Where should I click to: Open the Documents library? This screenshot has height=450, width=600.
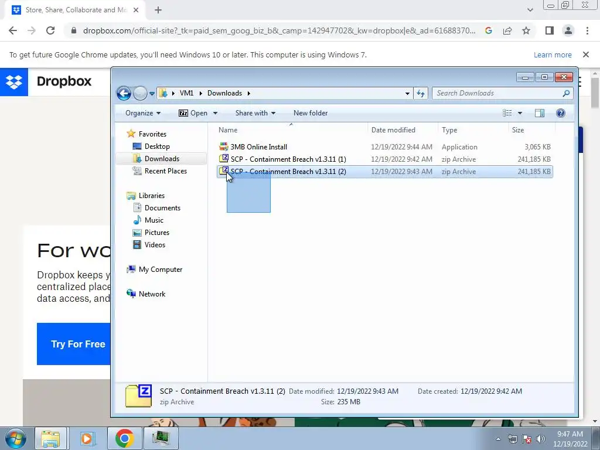162,208
